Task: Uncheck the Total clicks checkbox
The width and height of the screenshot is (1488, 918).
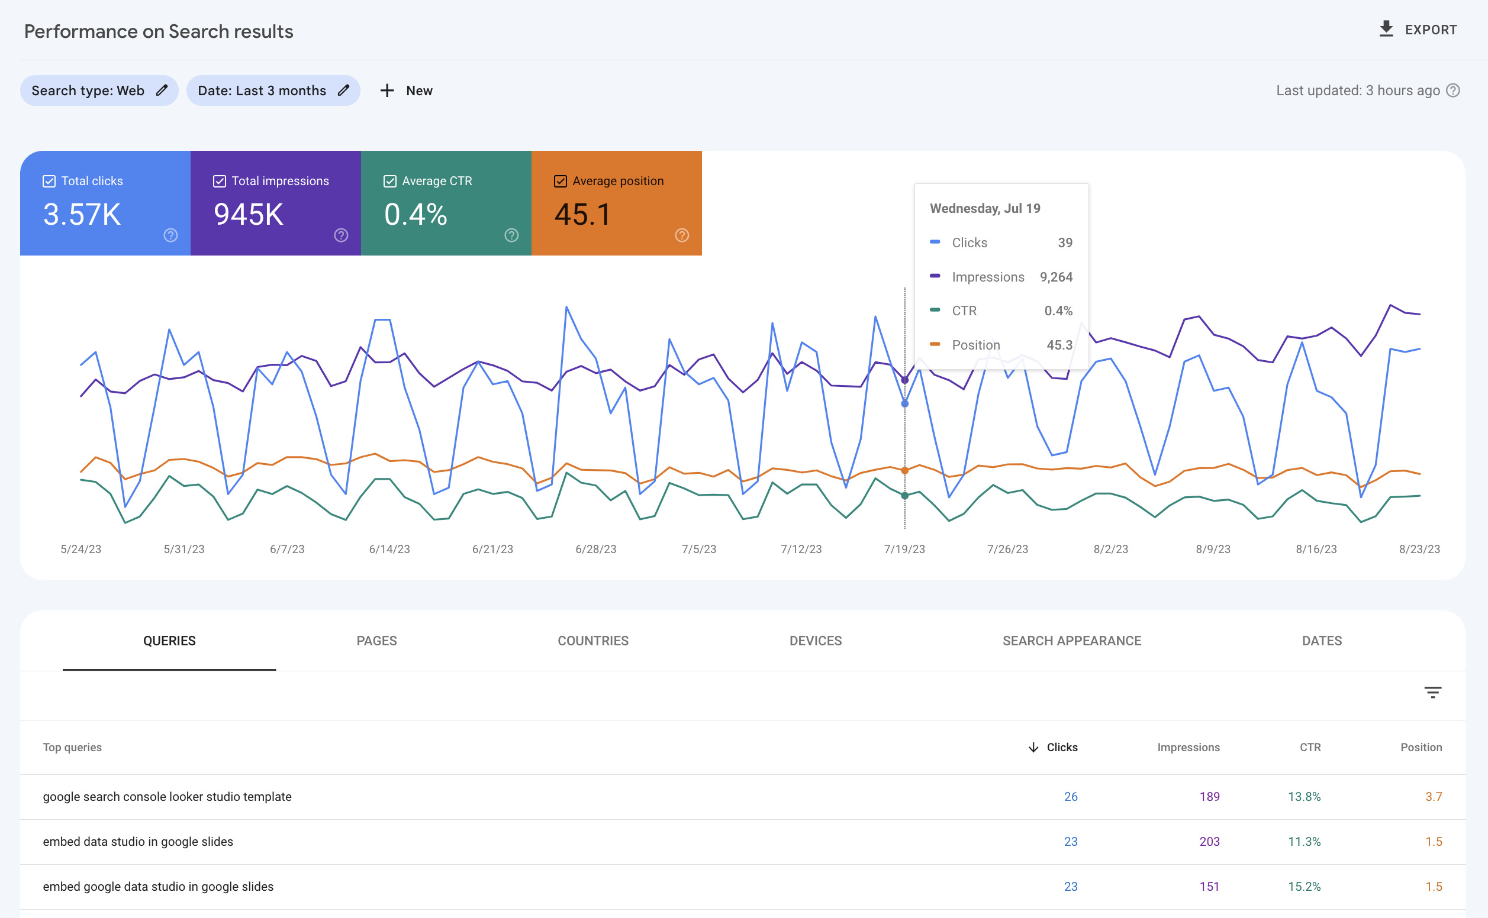Action: pyautogui.click(x=49, y=181)
